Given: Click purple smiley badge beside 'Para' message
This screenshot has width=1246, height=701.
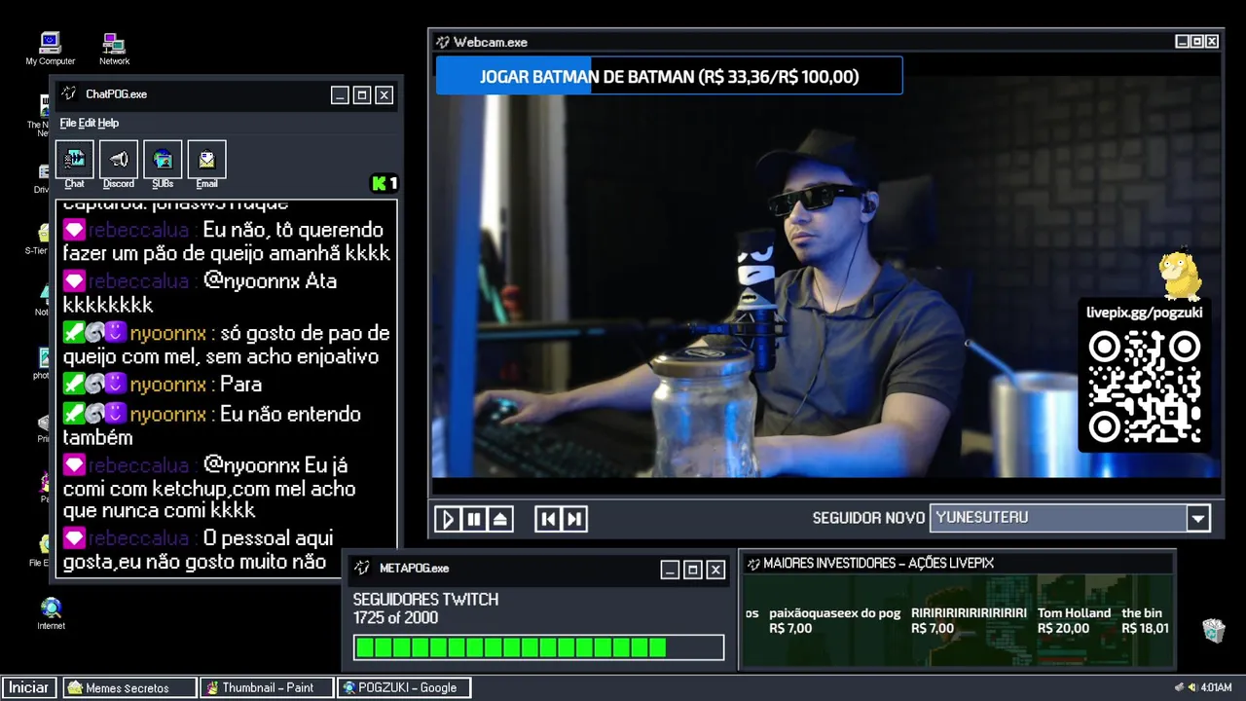Looking at the screenshot, I should coord(116,384).
